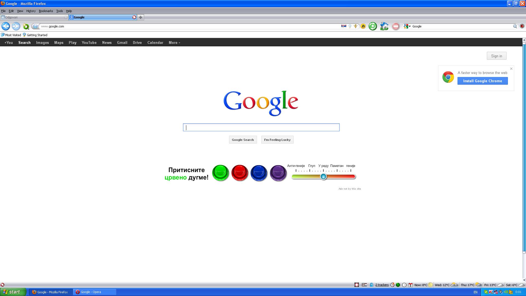
Task: Click the I'm Feeling Lucky button
Action: click(277, 140)
